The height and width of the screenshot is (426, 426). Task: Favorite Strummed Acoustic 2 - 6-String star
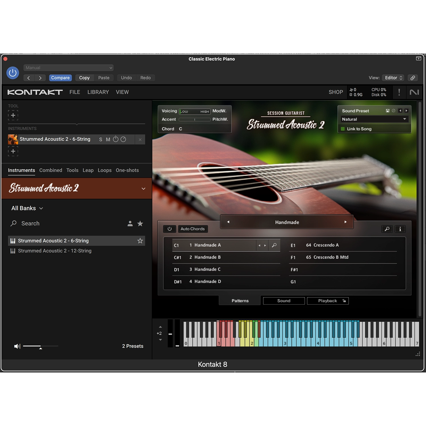140,241
